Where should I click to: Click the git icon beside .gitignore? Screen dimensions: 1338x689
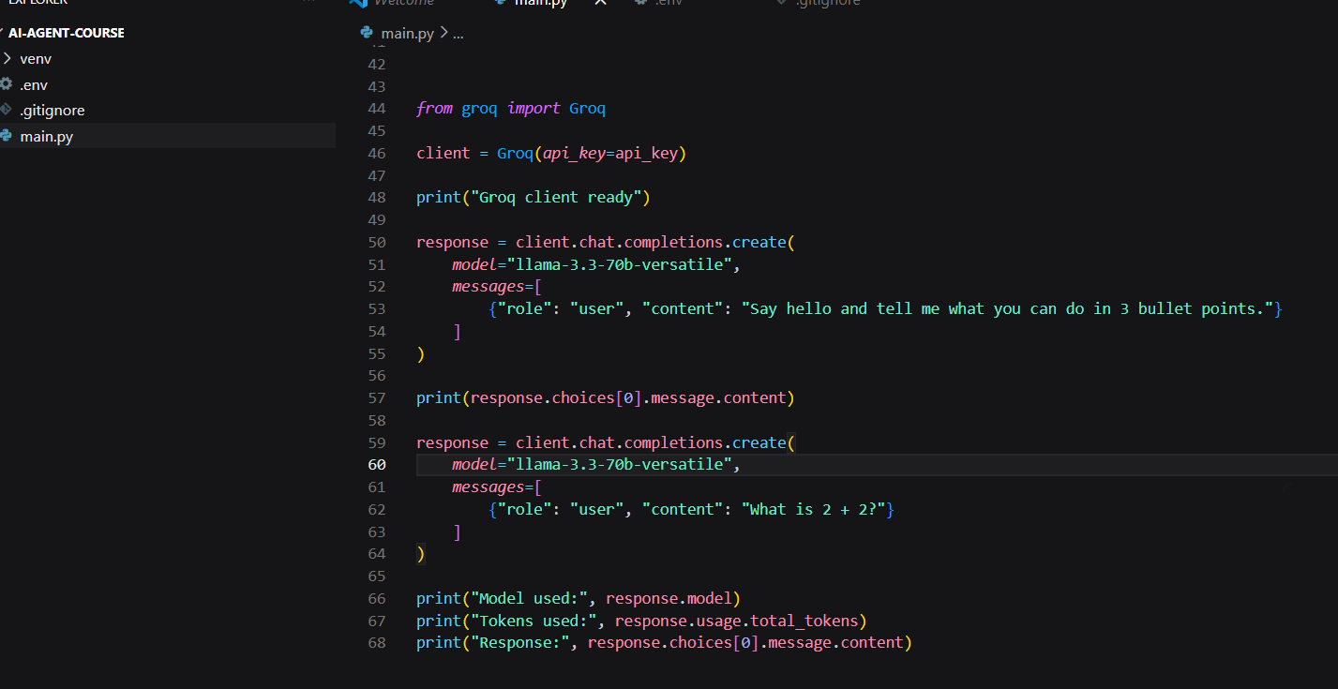pos(7,110)
